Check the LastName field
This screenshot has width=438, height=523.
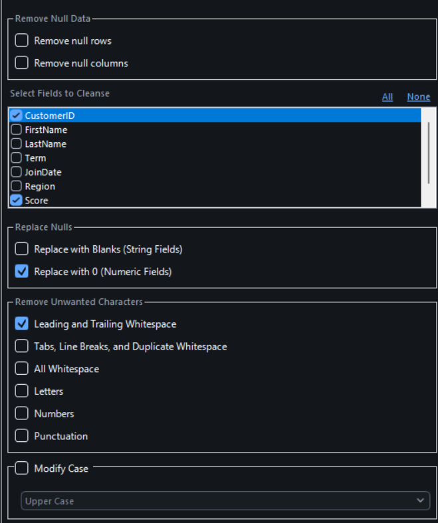click(17, 144)
